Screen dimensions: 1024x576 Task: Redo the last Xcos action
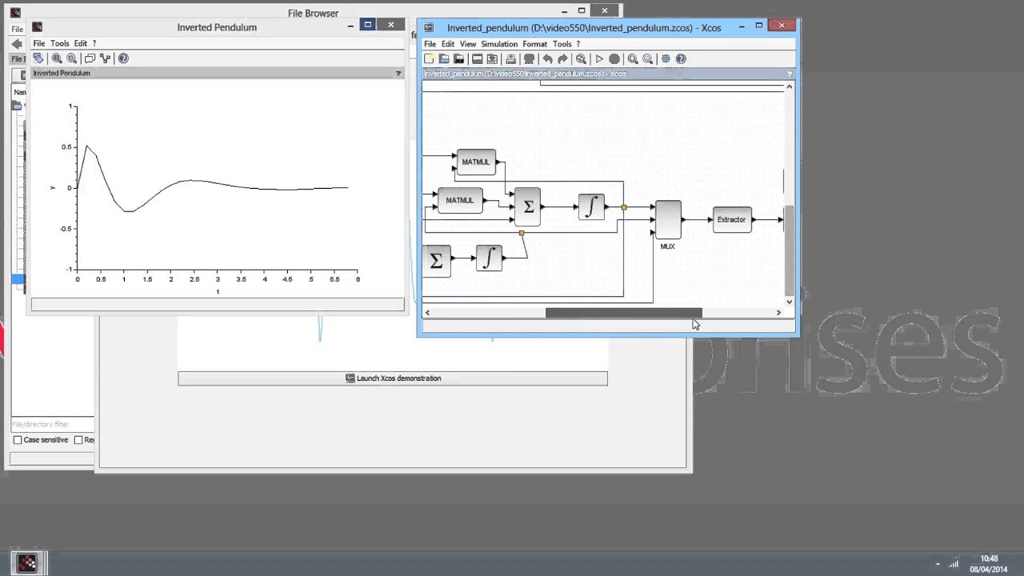(562, 58)
